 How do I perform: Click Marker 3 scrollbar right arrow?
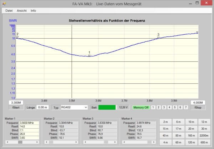click(115, 142)
